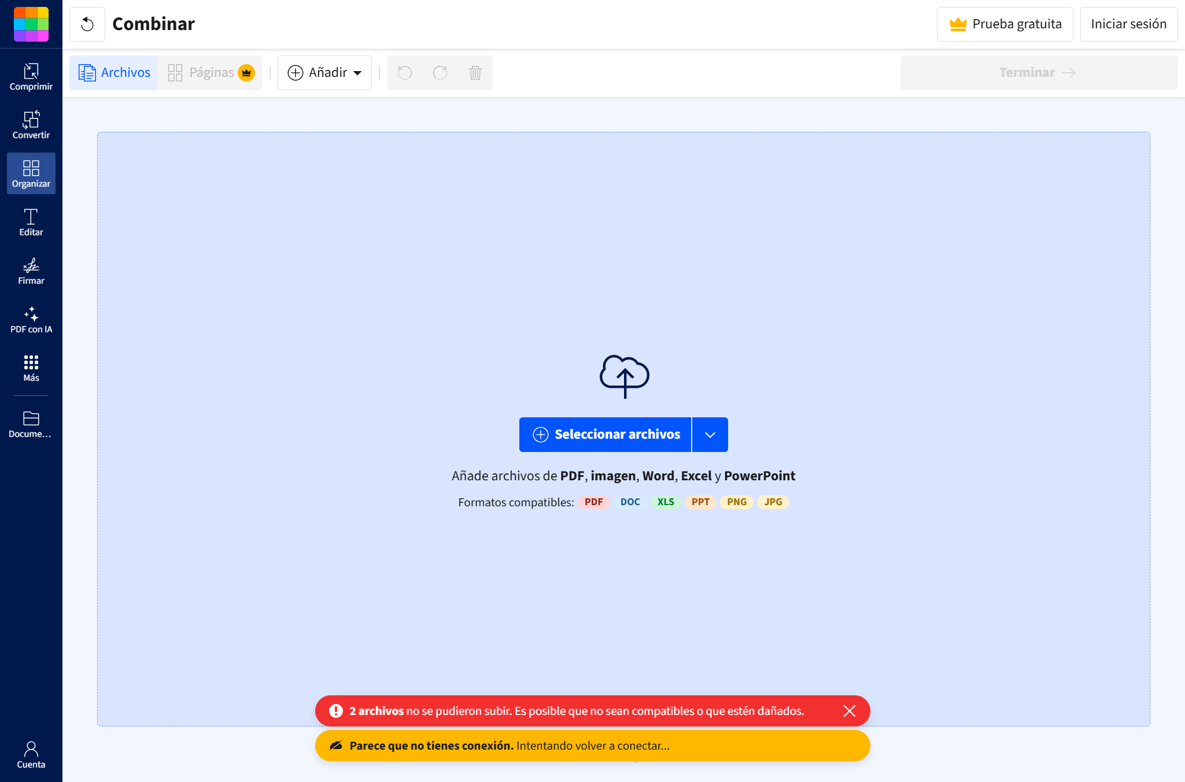Image resolution: width=1185 pixels, height=782 pixels.
Task: Click the Seleccionar archivos button
Action: (606, 435)
